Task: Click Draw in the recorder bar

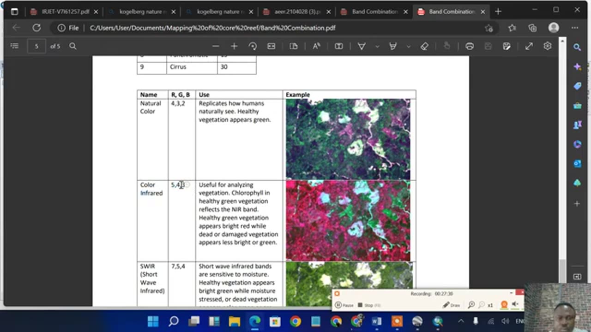Action: pyautogui.click(x=452, y=305)
